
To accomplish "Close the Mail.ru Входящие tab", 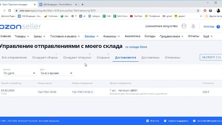I will [76, 5].
